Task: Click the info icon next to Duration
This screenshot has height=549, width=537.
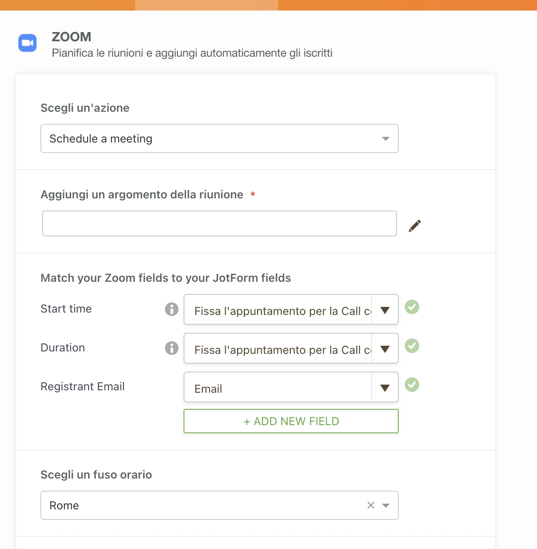Action: (171, 348)
